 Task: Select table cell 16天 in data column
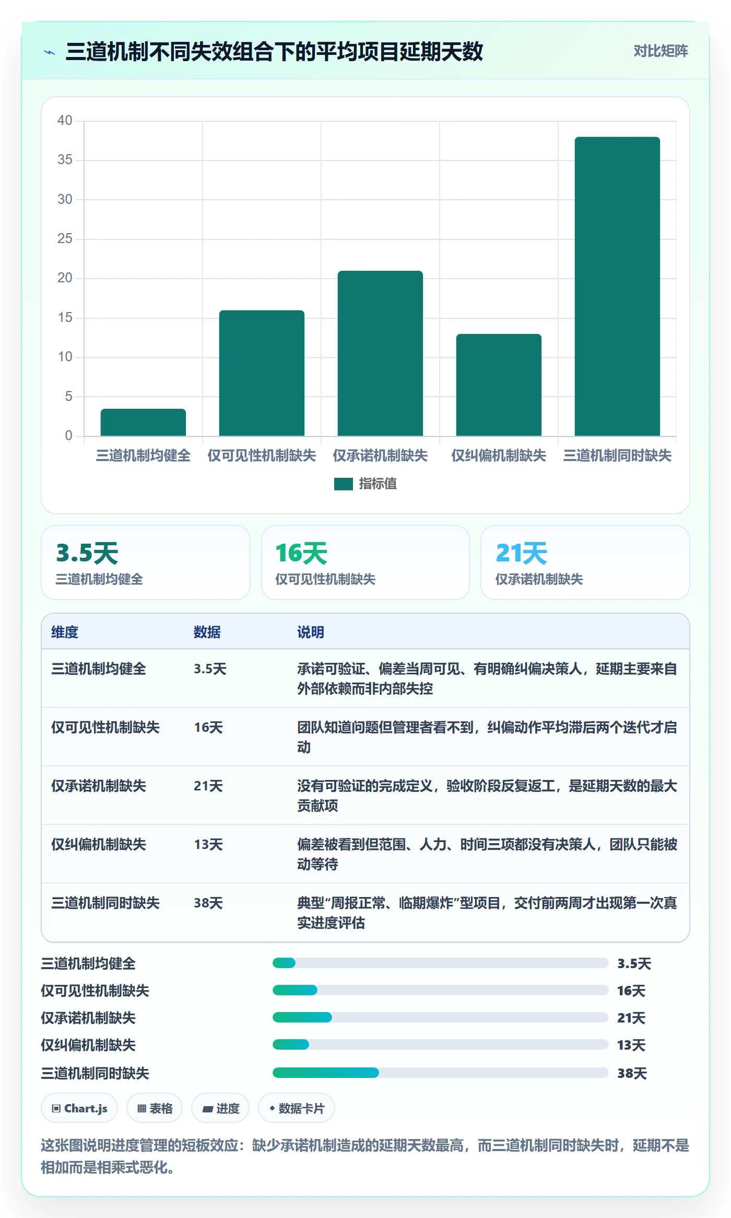(x=208, y=728)
